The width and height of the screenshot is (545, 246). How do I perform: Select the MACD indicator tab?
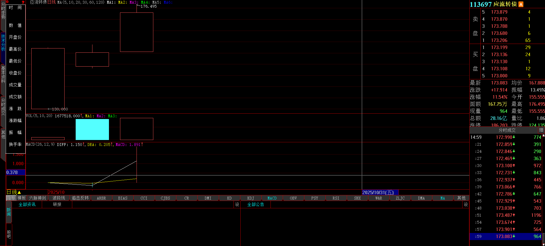[x=272, y=198]
